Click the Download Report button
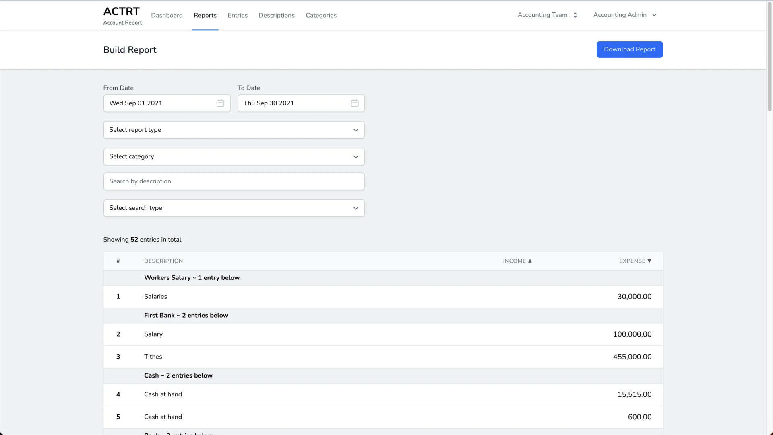This screenshot has width=773, height=435. click(x=630, y=49)
